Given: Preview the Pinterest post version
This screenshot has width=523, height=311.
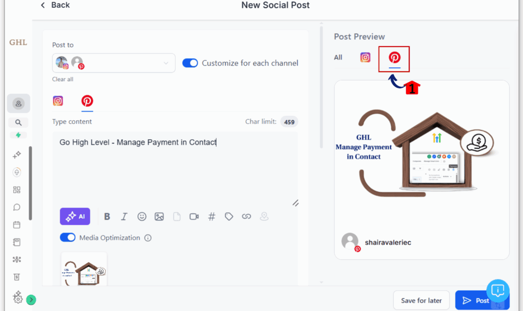Looking at the screenshot, I should (x=394, y=58).
